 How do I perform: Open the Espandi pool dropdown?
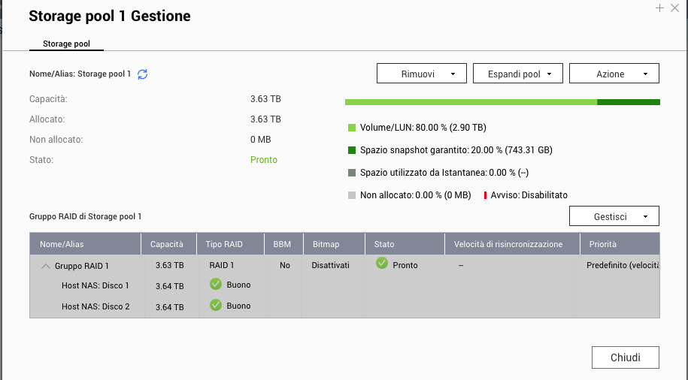(518, 74)
